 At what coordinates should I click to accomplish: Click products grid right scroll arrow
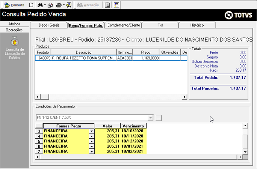pyautogui.click(x=184, y=97)
